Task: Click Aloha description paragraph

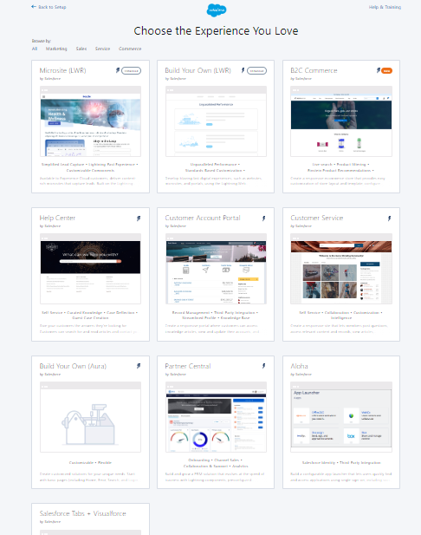Action: tap(341, 477)
